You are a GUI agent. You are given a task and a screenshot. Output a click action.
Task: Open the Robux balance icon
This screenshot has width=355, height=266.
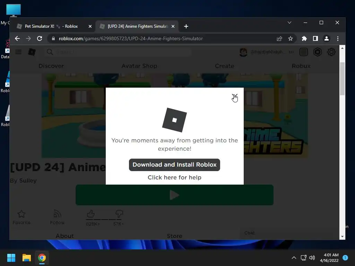point(318,52)
